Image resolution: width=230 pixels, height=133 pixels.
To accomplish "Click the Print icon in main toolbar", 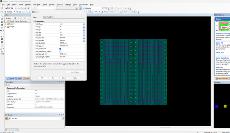I will 25,8.
